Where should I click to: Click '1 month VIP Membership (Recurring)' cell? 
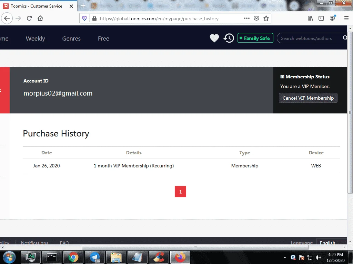click(x=134, y=166)
